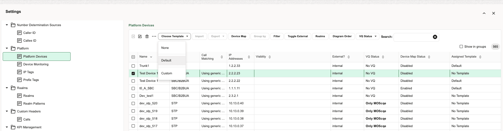Screen dimensions: 503x131
Task: Select Default in the template menu
Action: [x=172, y=60]
